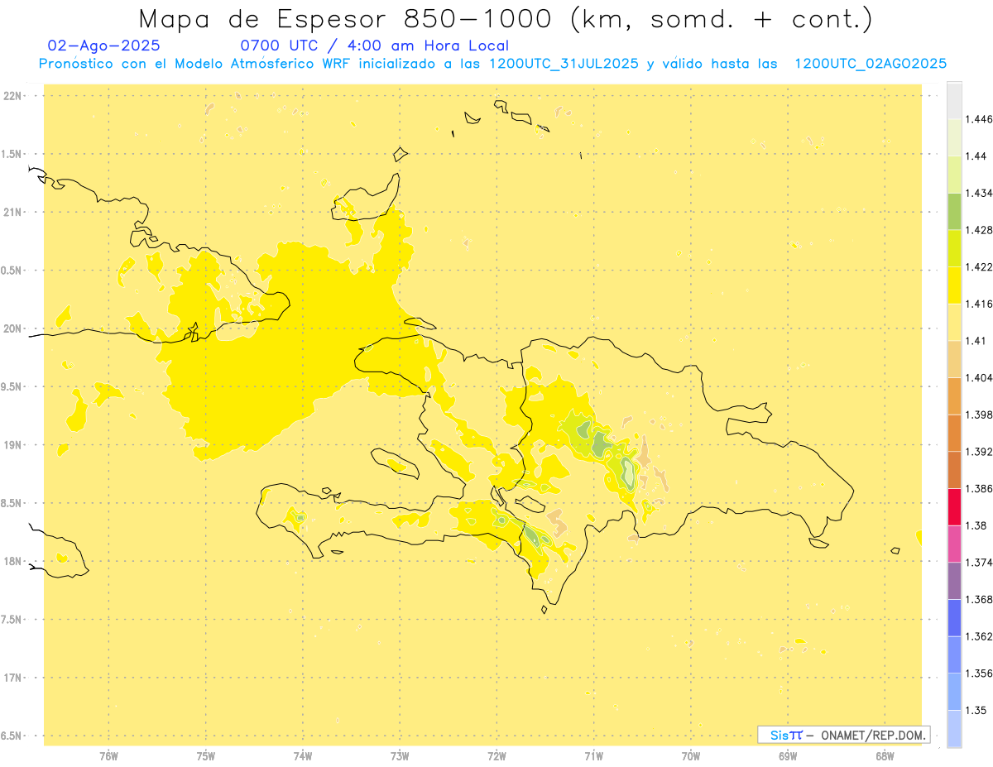This screenshot has height=767, width=993.
Task: Click the '21N' latitude label
Action: point(13,213)
